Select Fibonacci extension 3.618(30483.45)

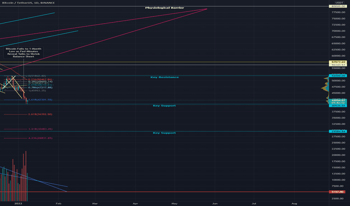pos(40,129)
